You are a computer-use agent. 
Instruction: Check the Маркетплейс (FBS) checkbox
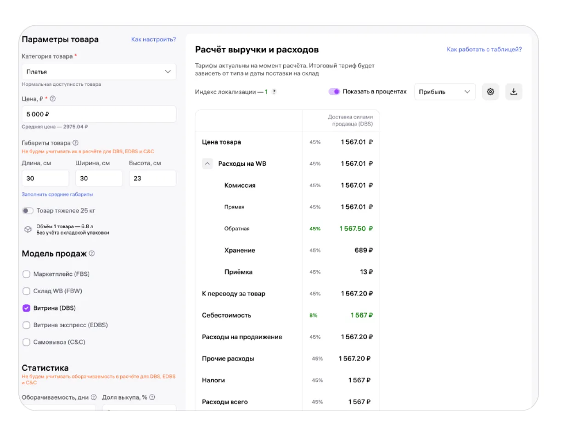point(26,274)
